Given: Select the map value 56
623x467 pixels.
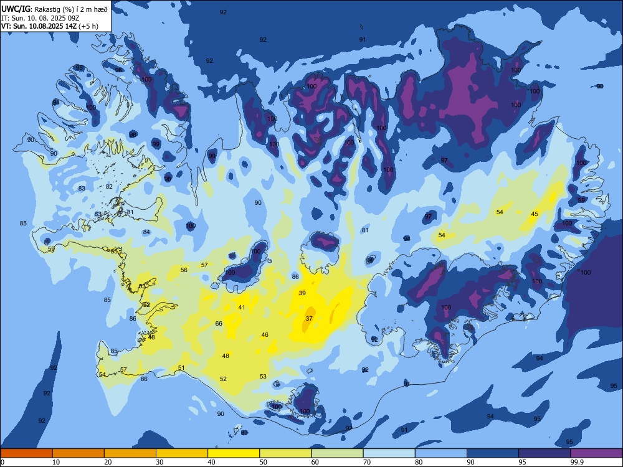Looking at the screenshot, I should pos(184,270).
